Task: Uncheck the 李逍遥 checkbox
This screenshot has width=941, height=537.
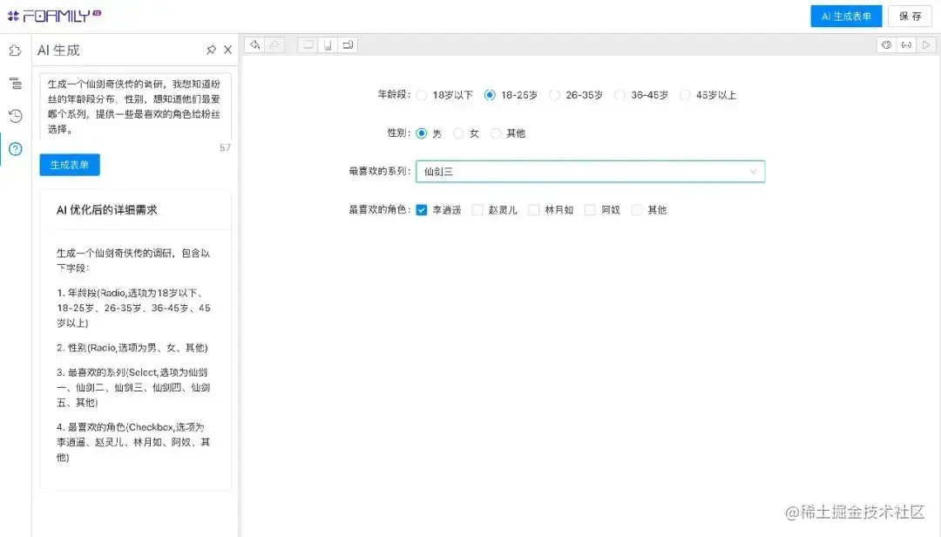Action: click(422, 209)
